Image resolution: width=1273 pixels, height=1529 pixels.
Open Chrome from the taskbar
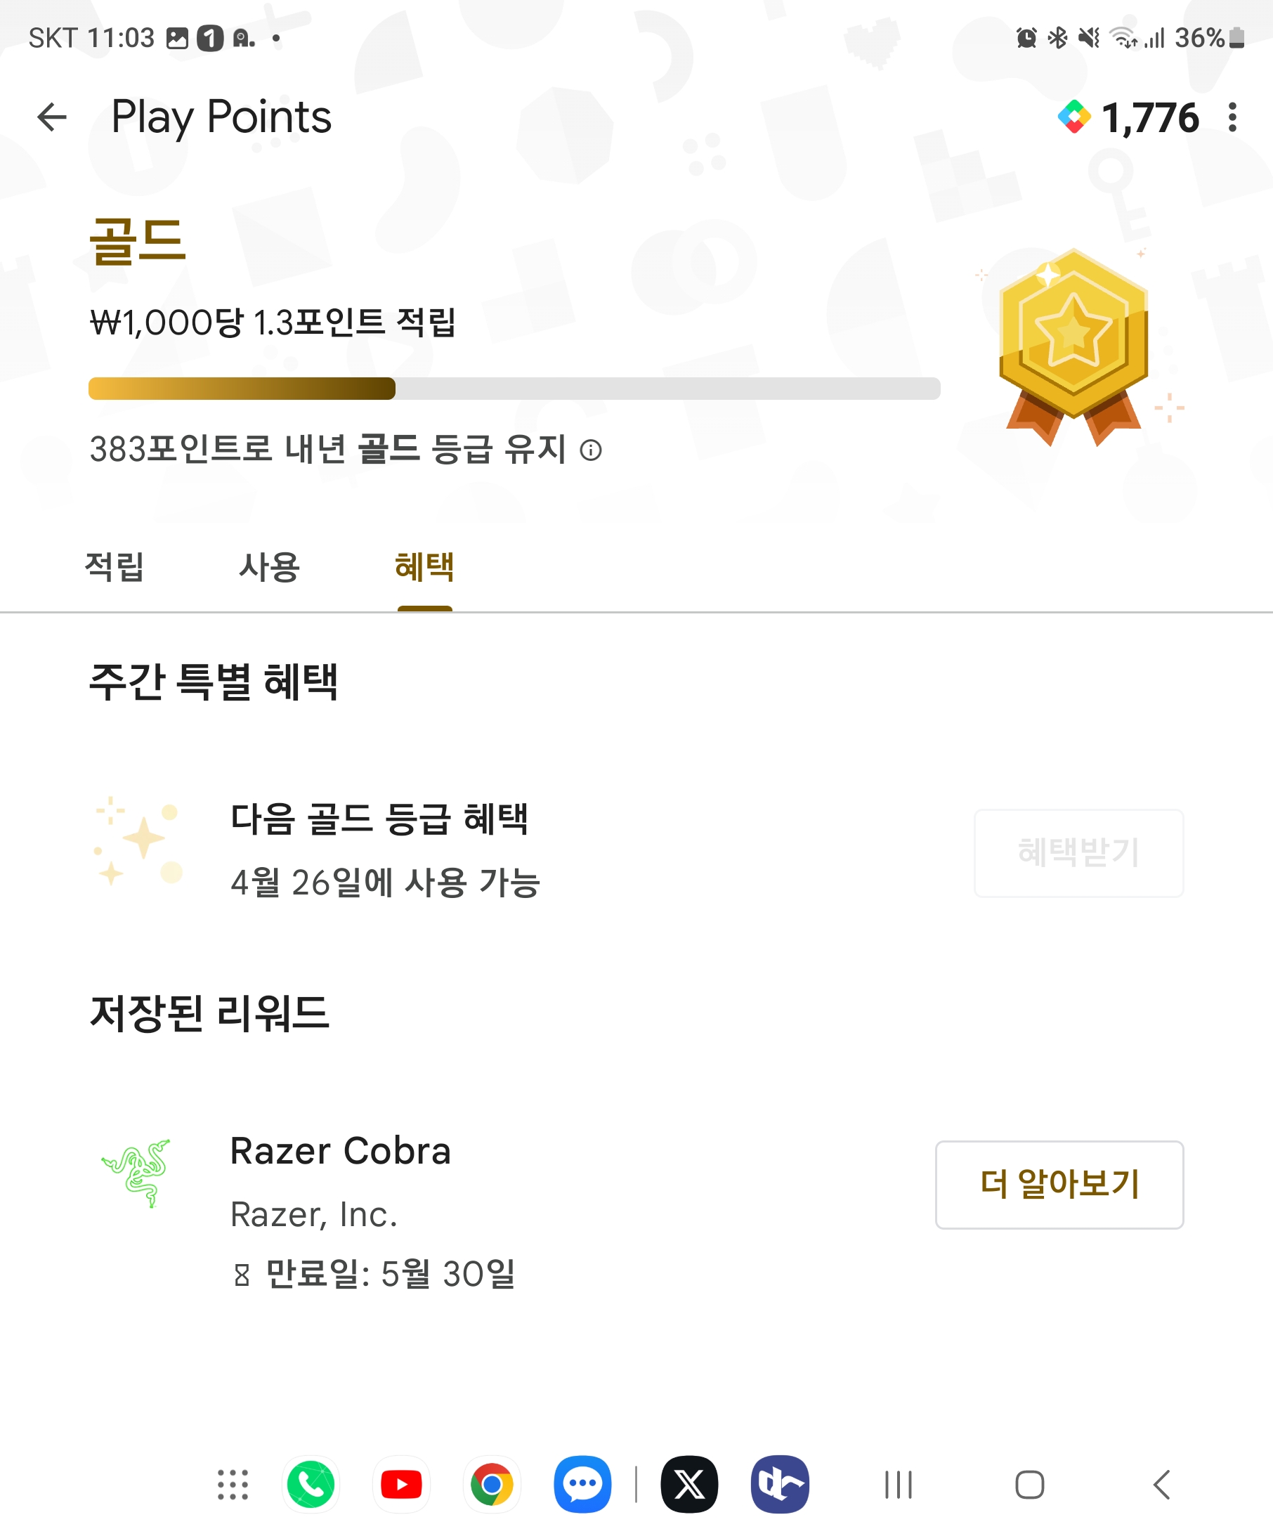point(492,1485)
